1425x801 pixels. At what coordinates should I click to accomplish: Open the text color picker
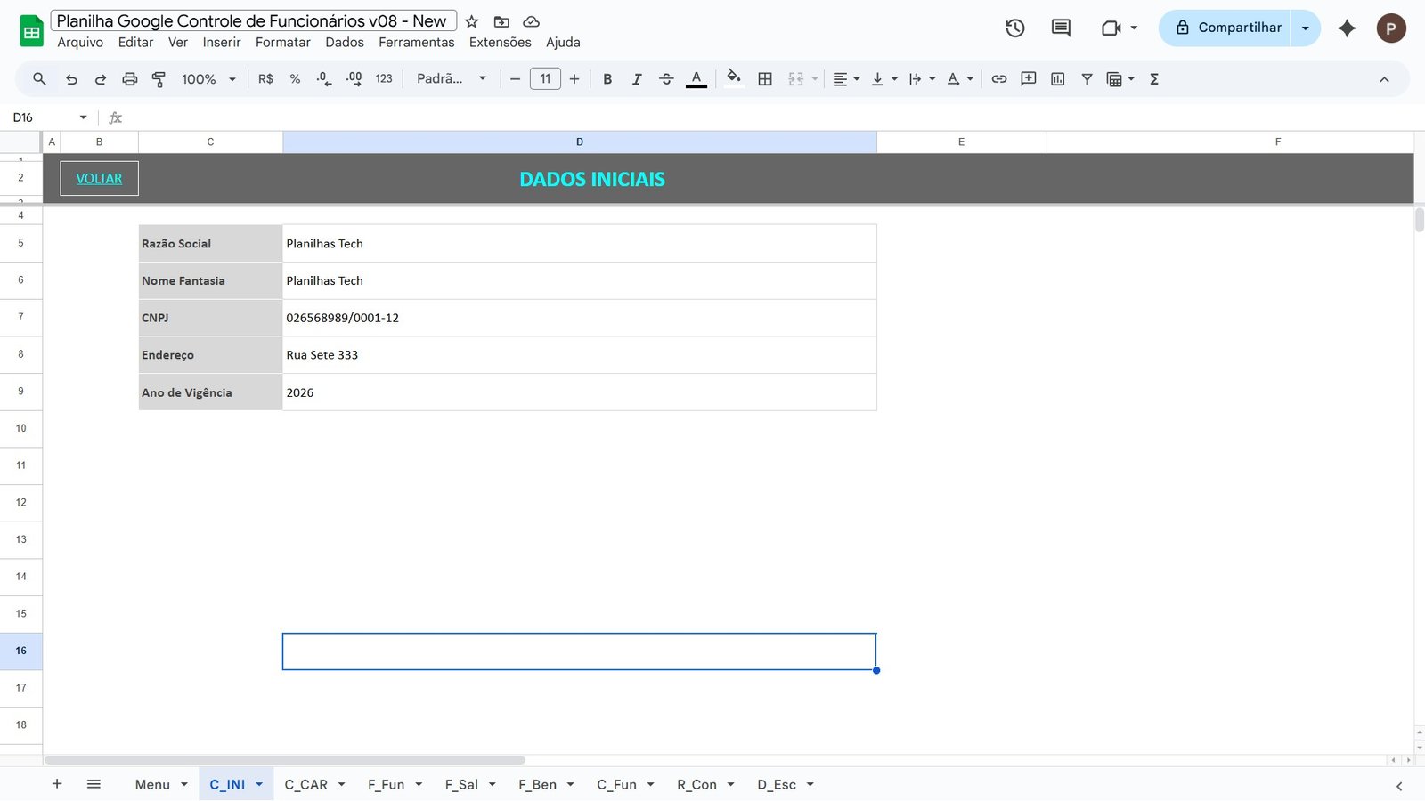coord(696,78)
